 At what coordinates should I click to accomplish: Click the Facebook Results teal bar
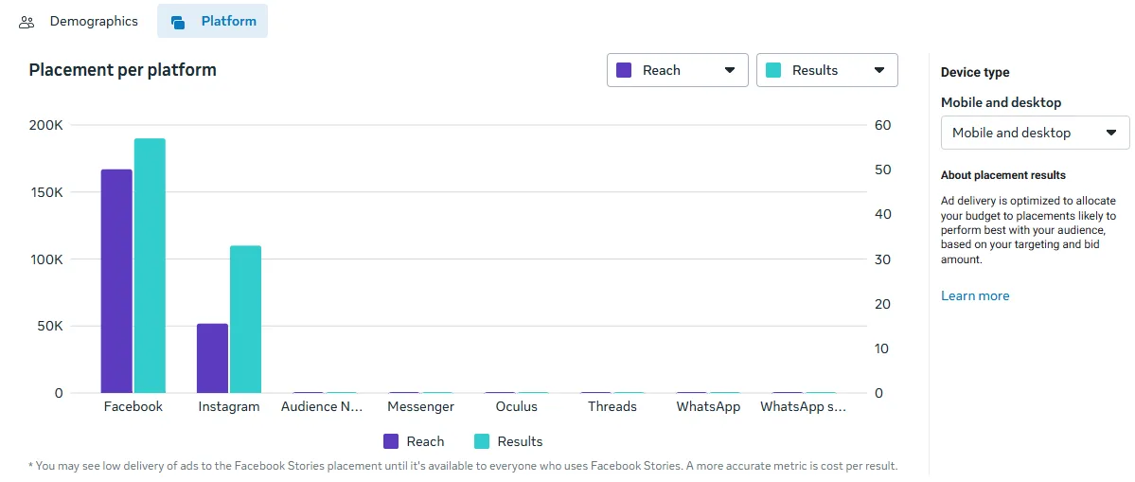[x=150, y=265]
